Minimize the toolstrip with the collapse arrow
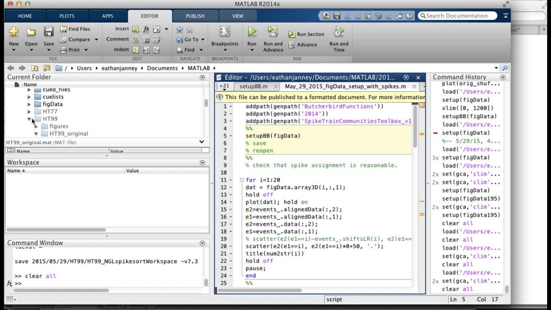 506,16
